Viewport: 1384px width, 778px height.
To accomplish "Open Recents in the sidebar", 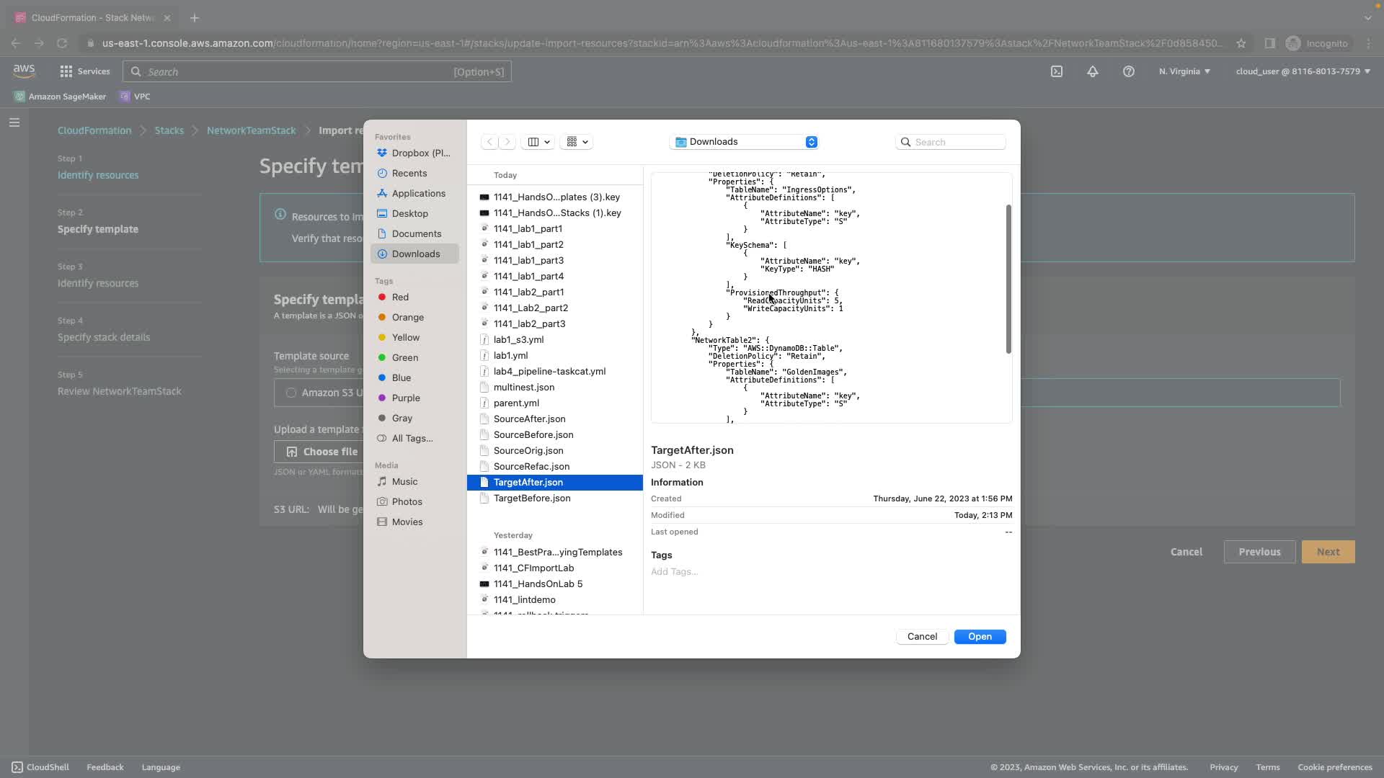I will click(x=409, y=173).
